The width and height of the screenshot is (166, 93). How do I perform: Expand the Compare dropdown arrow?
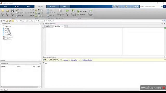(x=25, y=13)
